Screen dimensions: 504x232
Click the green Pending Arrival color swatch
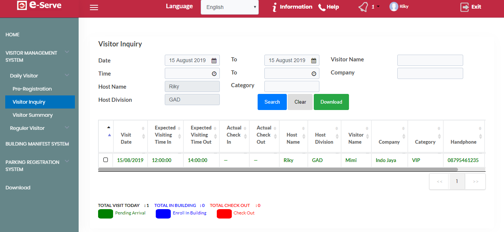coord(106,214)
